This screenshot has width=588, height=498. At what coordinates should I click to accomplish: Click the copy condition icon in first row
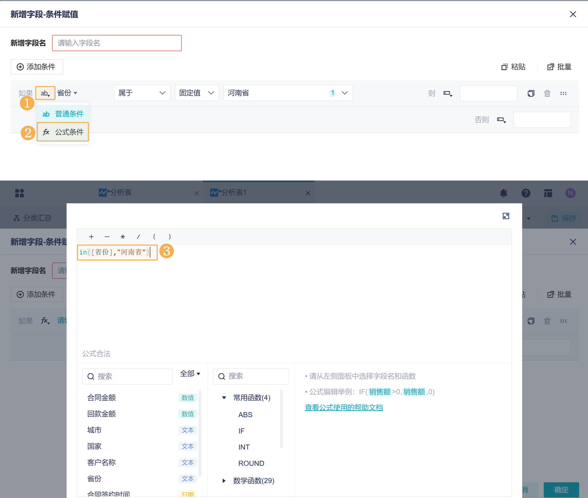(x=531, y=93)
